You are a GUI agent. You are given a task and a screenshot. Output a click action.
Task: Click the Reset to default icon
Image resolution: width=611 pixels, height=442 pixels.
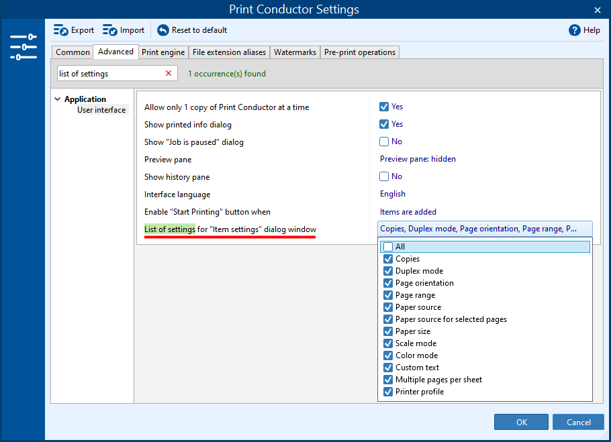pyautogui.click(x=163, y=30)
